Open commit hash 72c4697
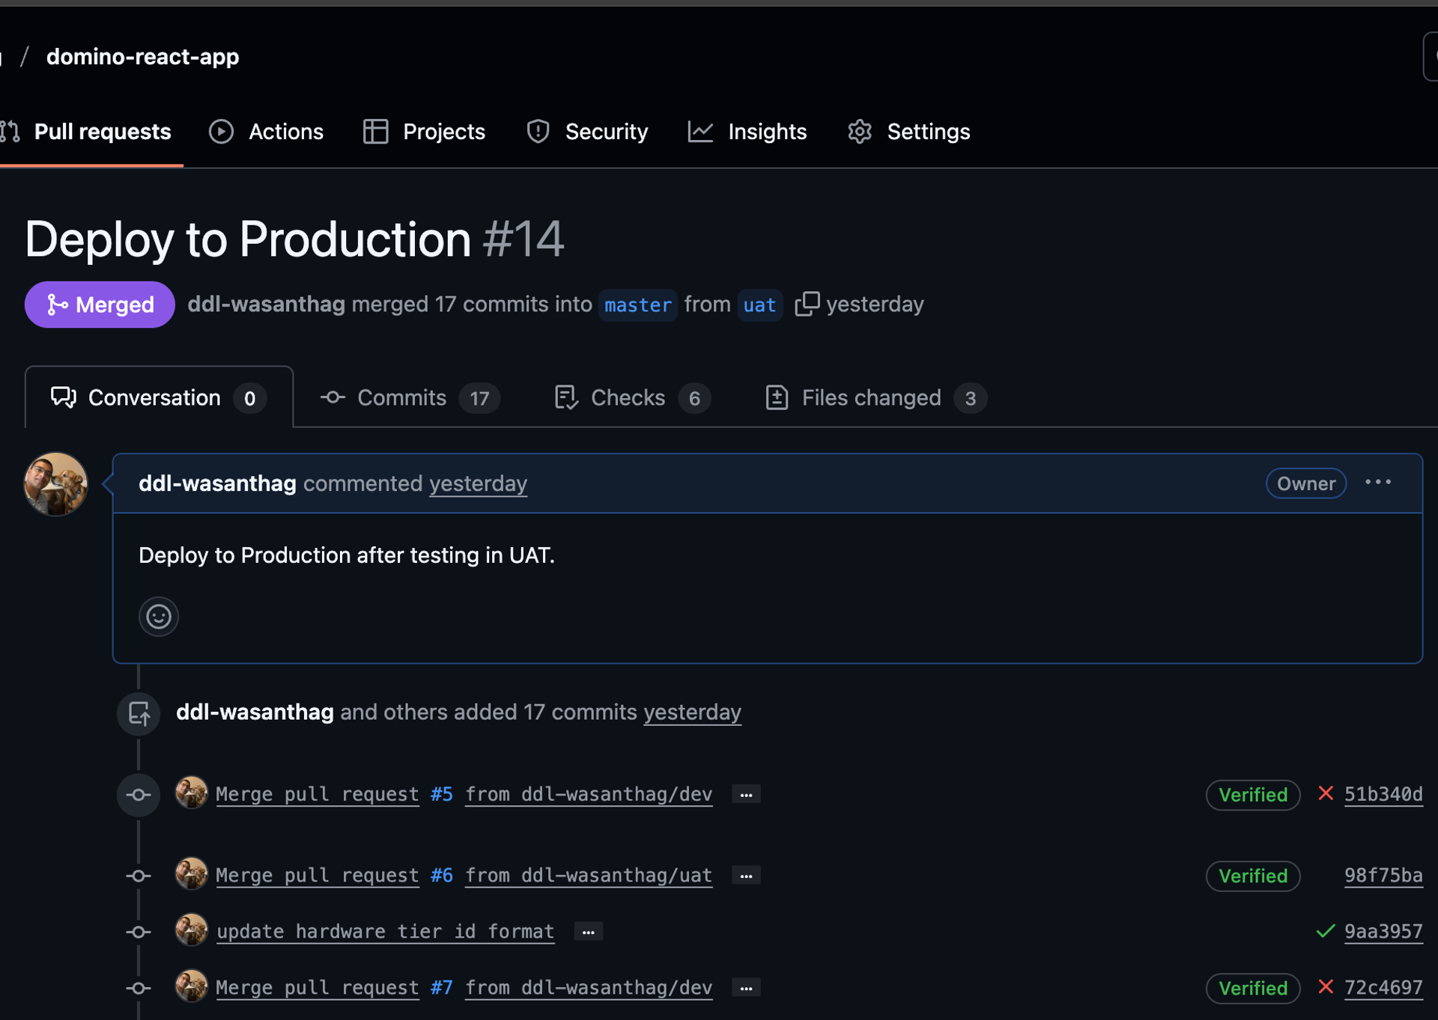The width and height of the screenshot is (1438, 1020). click(1383, 987)
